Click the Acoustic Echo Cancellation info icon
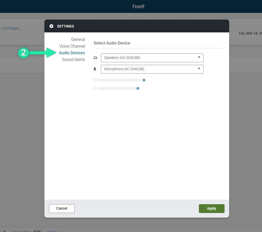The height and width of the screenshot is (232, 262). click(x=144, y=80)
